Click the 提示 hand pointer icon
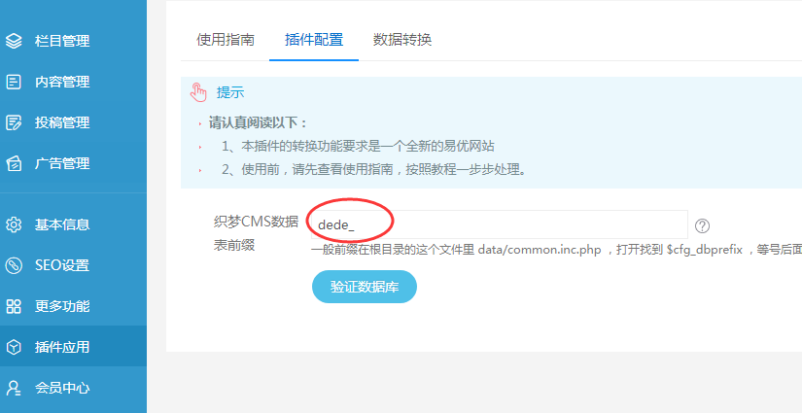 [198, 92]
